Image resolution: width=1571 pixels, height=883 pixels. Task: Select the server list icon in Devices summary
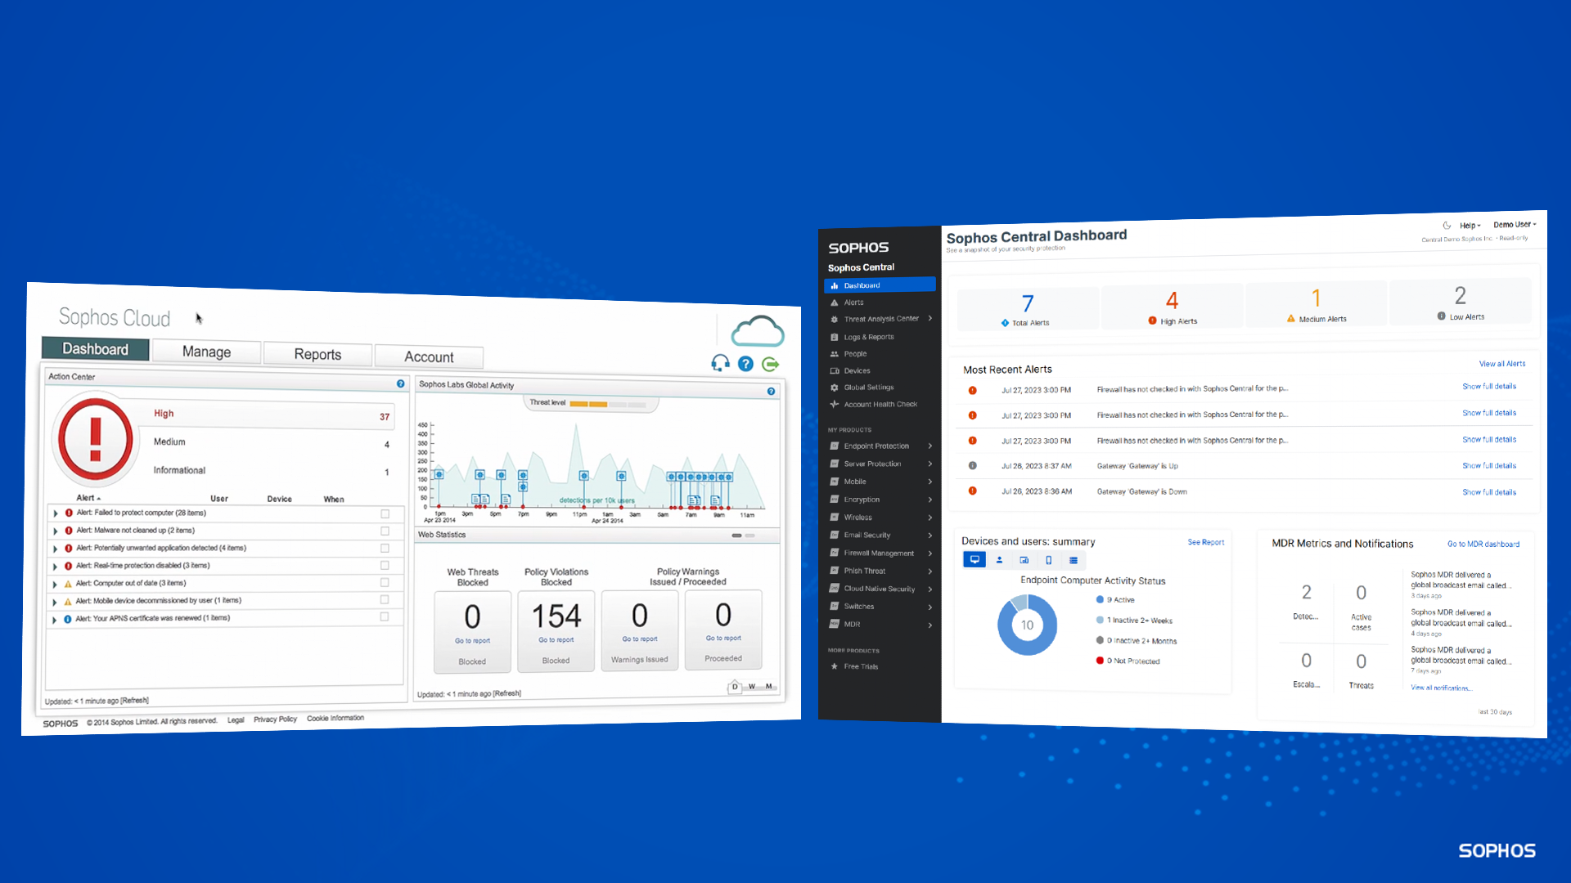coord(1073,560)
